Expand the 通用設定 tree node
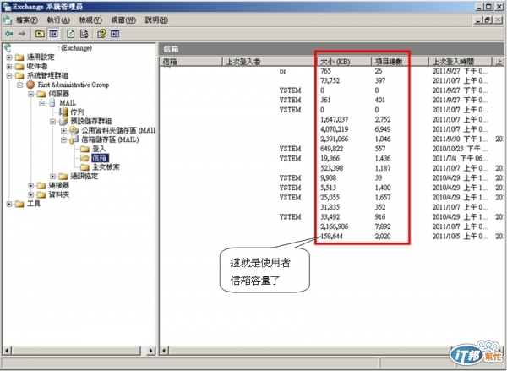Screen dimensions: 507x371 click(9, 57)
